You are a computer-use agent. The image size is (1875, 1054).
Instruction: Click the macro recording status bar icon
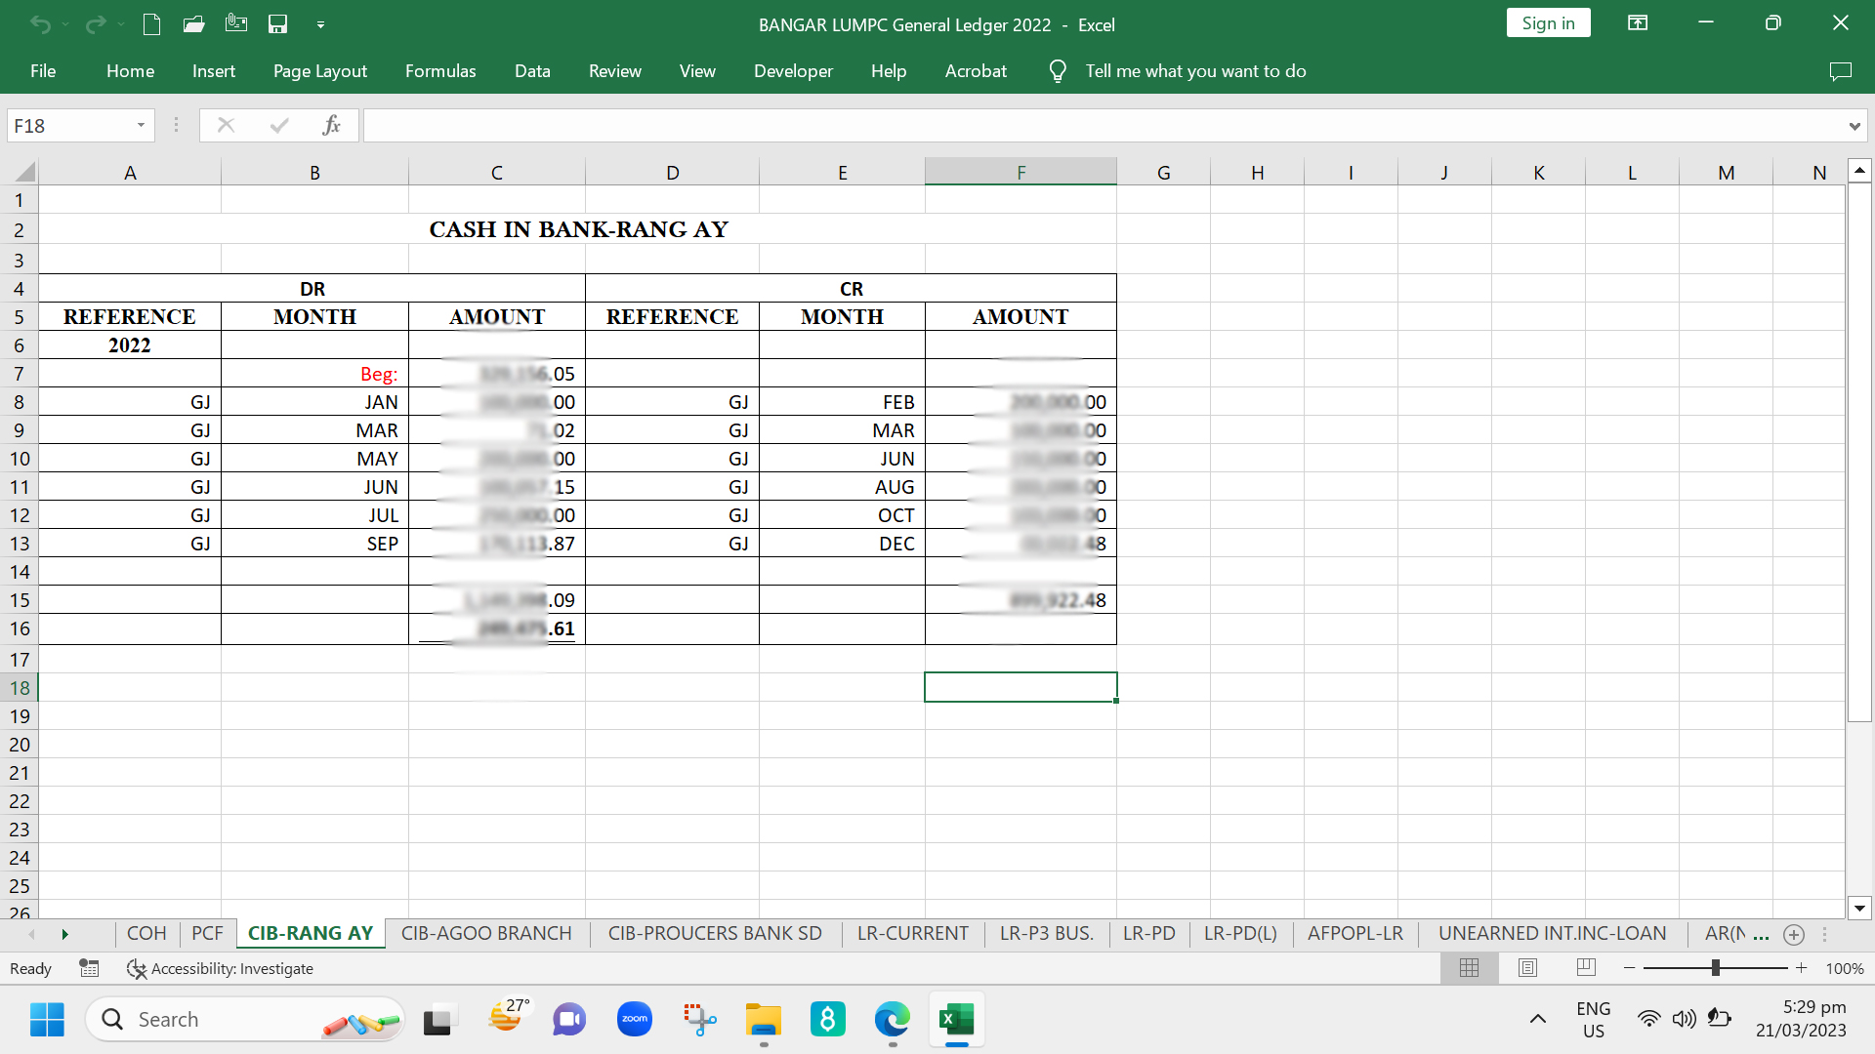89,968
